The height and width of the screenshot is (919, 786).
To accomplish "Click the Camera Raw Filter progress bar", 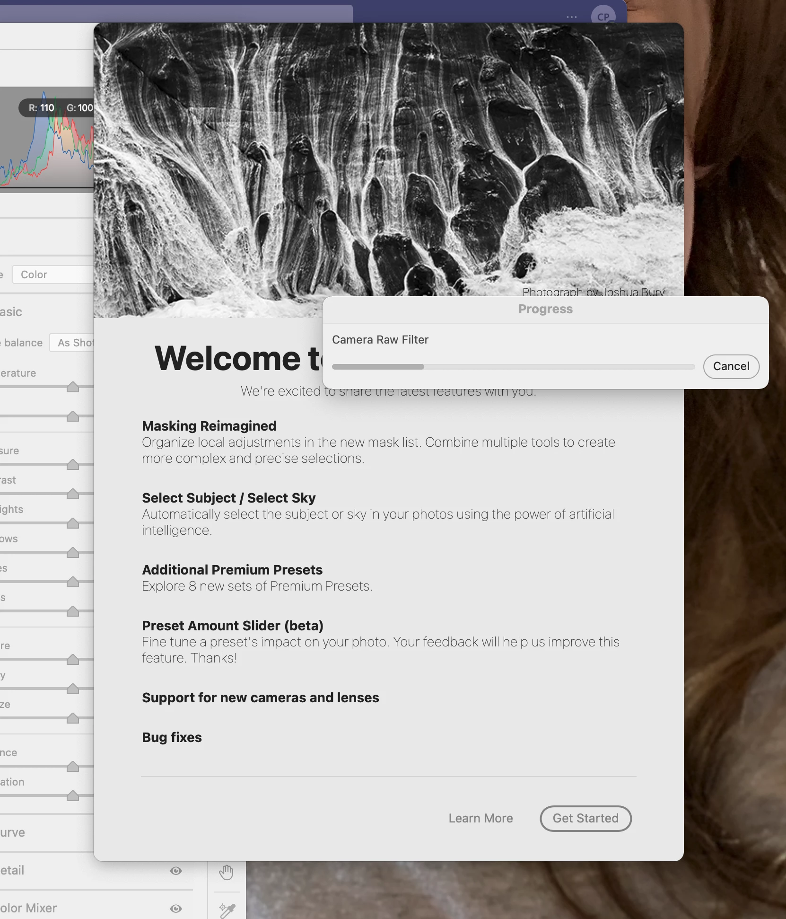I will (513, 367).
